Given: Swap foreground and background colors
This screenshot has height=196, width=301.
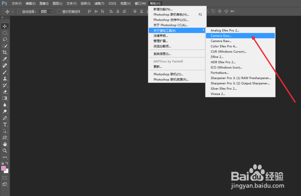Looking at the screenshot, I should (7, 163).
